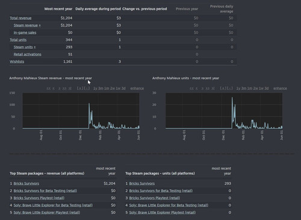
Task: Skip to latest (>|) on units chart
Action: pyautogui.click(x=213, y=89)
